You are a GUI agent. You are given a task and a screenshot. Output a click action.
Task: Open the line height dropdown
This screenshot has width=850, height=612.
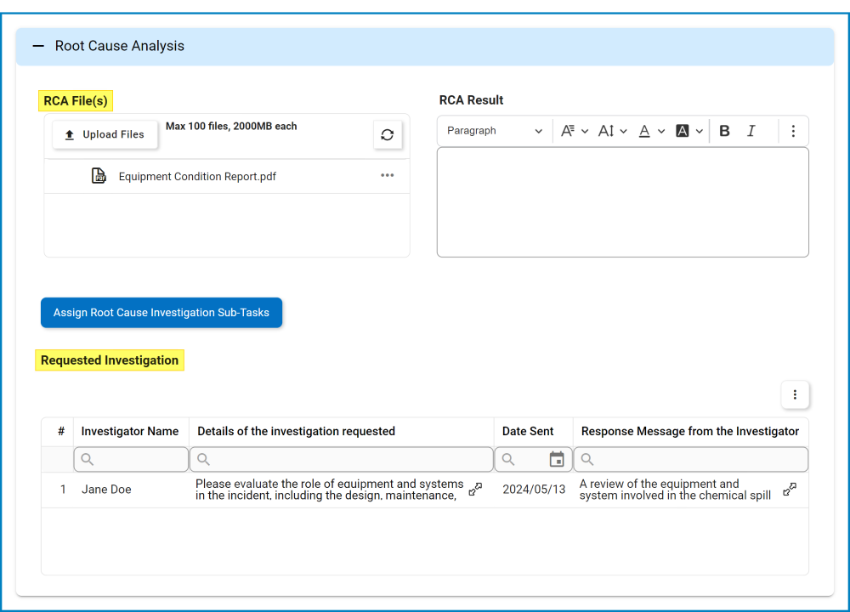coord(612,131)
